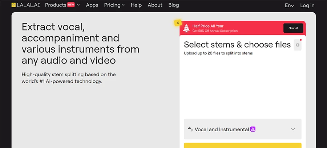Click the yellow percent discount badge

178,23
